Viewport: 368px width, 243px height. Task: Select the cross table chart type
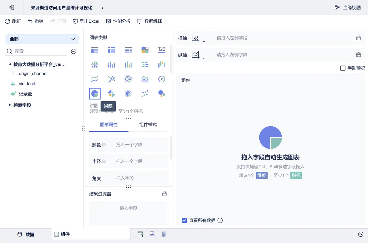tap(112, 50)
